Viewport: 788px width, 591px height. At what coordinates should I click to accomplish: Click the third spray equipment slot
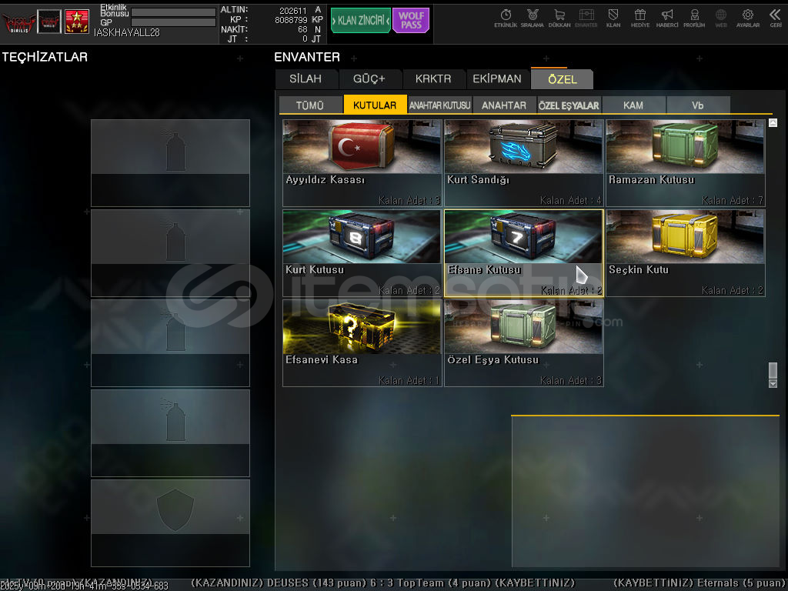[170, 342]
